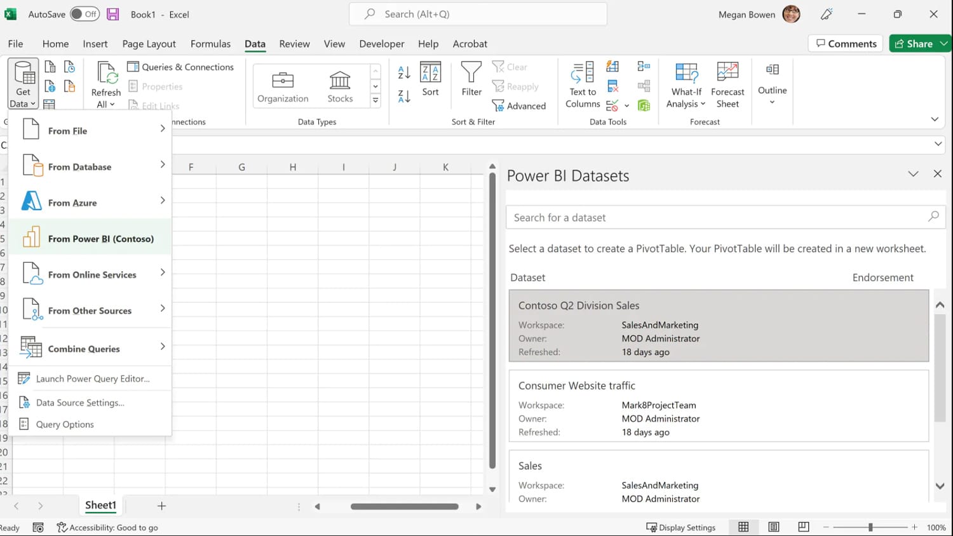Switch to Page Layout view icon
Image resolution: width=953 pixels, height=536 pixels.
773,527
